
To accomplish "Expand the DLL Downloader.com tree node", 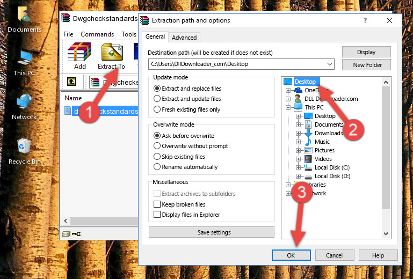I will [288, 99].
